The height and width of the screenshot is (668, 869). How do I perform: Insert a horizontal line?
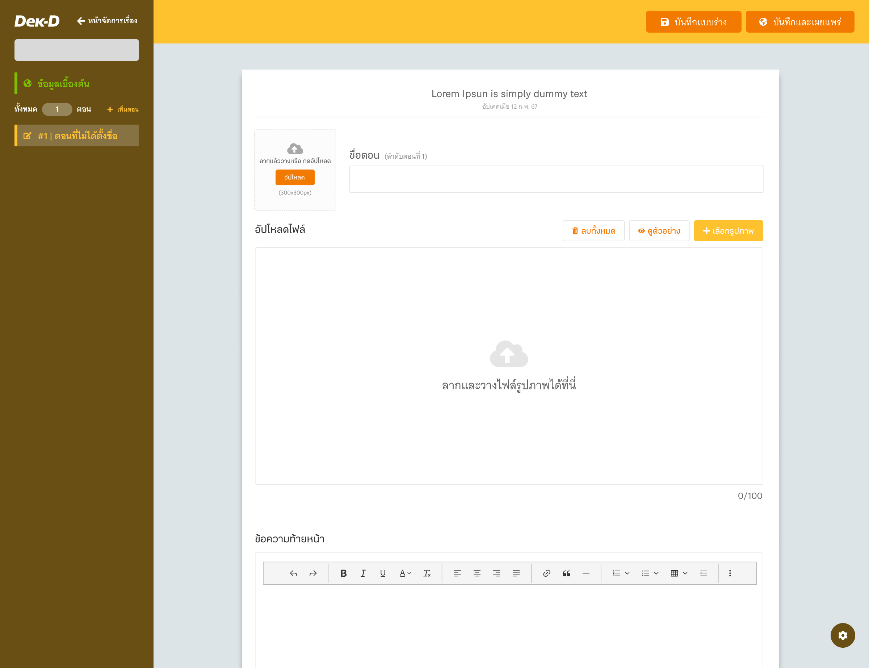pyautogui.click(x=586, y=573)
